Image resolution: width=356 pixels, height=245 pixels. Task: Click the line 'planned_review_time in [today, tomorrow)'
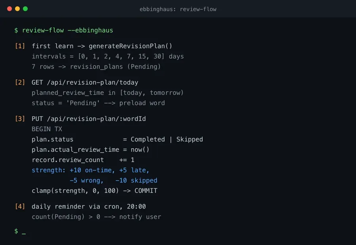pyautogui.click(x=108, y=92)
